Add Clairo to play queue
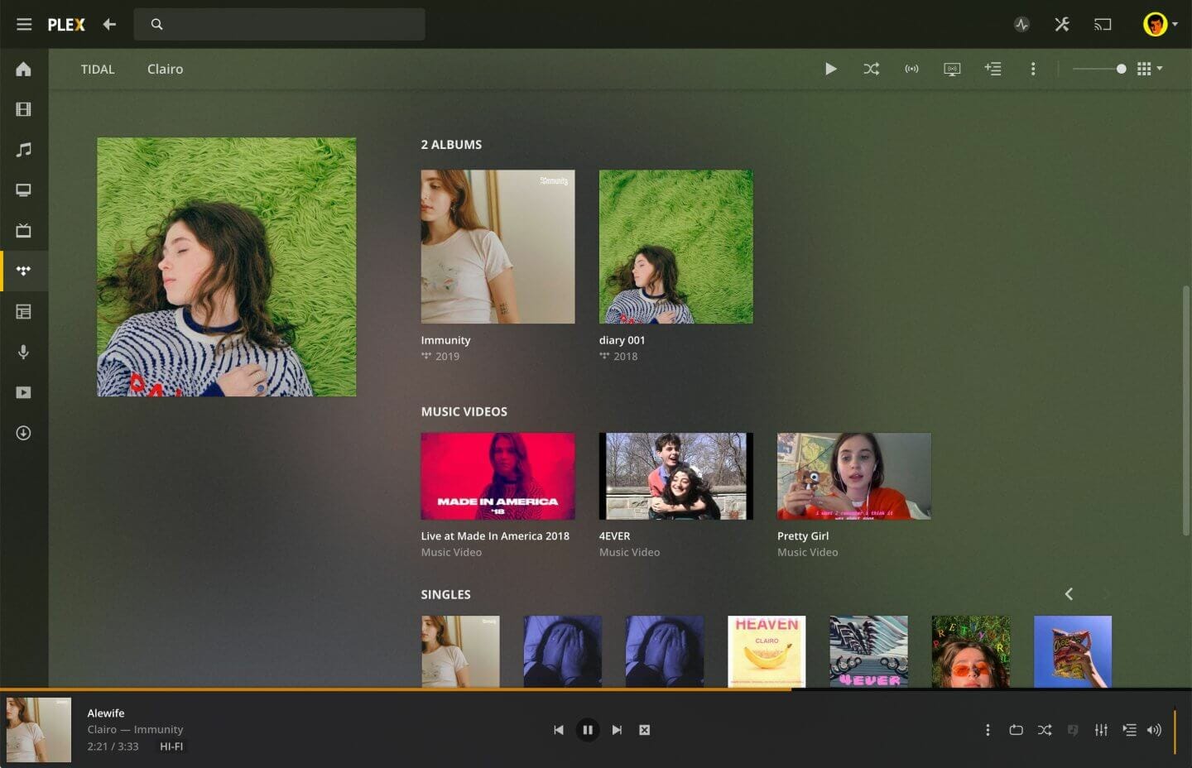 pos(993,69)
